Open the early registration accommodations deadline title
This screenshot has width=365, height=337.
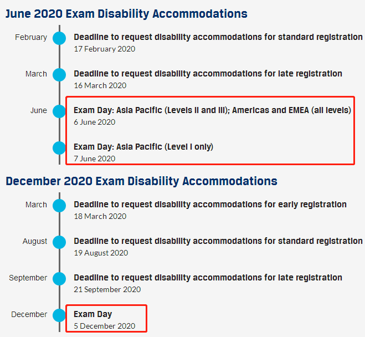[210, 205]
